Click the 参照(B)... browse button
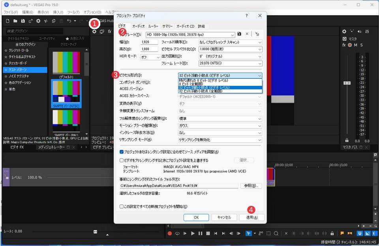 tap(251, 186)
